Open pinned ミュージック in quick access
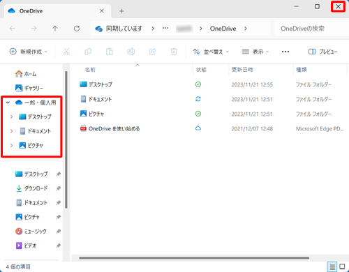The height and width of the screenshot is (272, 349). 31,232
